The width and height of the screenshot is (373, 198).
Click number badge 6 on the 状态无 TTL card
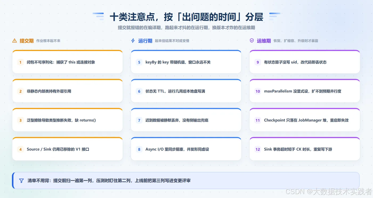pos(139,91)
